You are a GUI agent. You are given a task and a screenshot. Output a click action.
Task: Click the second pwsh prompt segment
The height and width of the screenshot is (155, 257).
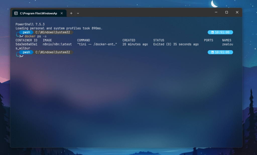pyautogui.click(x=26, y=52)
